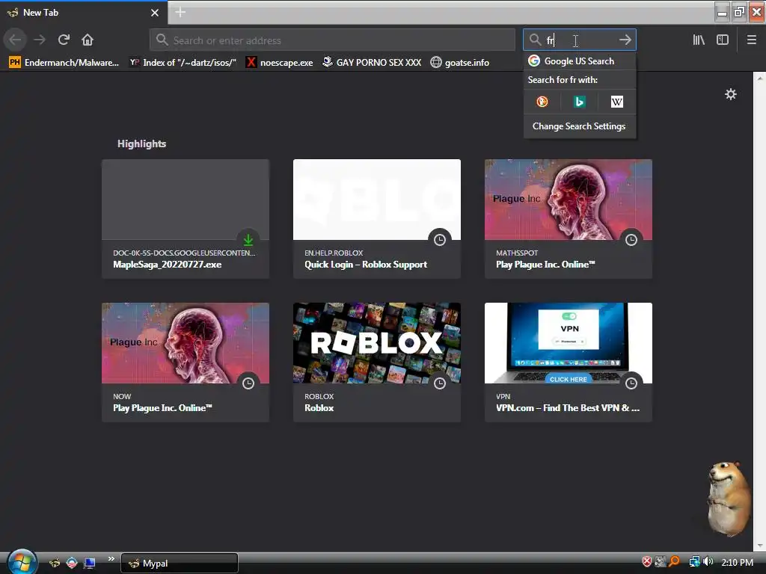Open volume speaker tray icon
766x574 pixels.
[708, 562]
